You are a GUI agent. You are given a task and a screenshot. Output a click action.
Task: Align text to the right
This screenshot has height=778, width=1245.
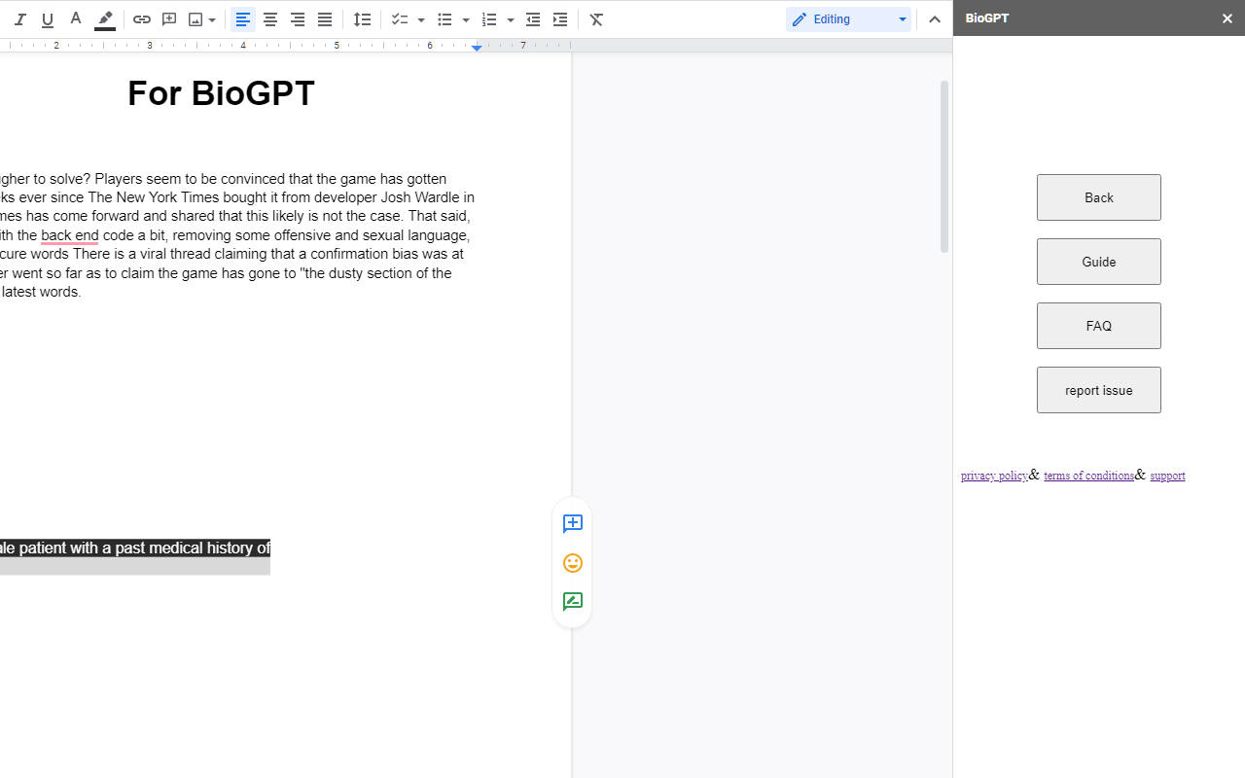click(298, 19)
